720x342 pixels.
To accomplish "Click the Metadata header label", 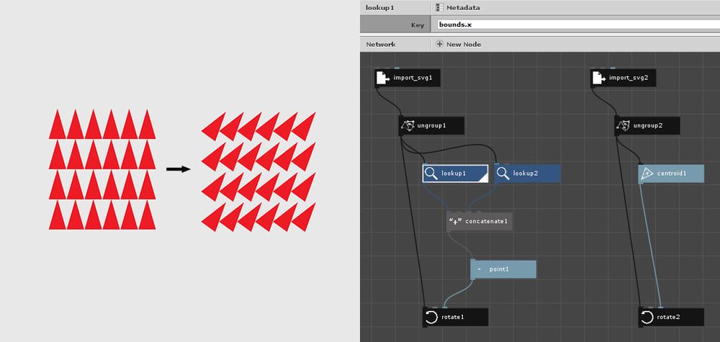I will point(462,7).
